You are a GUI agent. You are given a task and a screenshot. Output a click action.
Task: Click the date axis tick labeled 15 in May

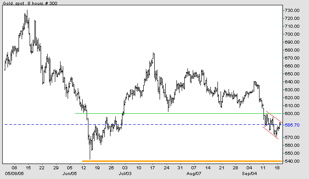28,168
